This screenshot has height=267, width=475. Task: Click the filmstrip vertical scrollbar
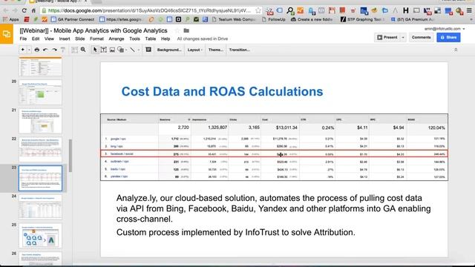[x=71, y=156]
